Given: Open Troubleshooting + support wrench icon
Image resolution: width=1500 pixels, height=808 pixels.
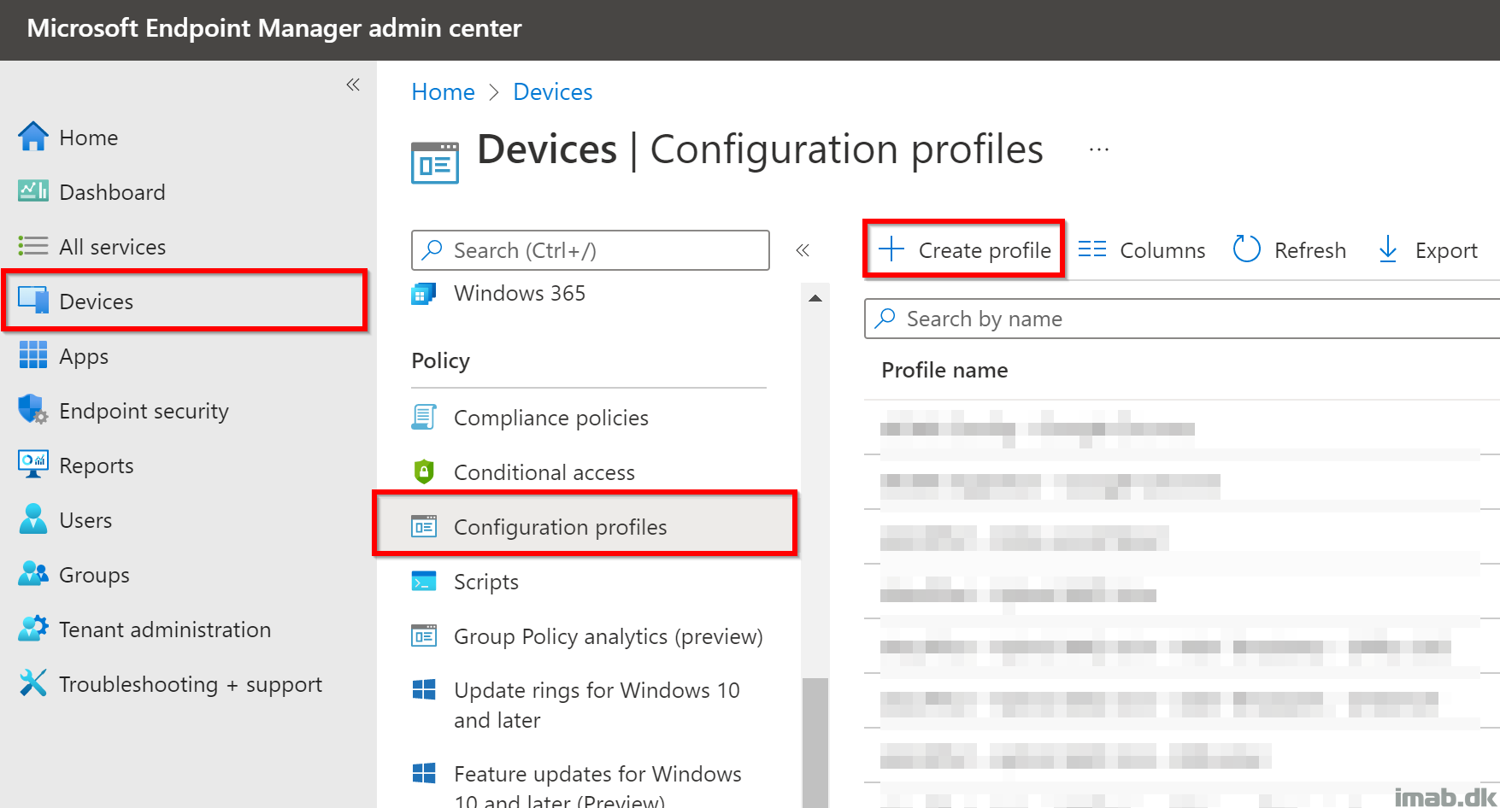Looking at the screenshot, I should (33, 683).
